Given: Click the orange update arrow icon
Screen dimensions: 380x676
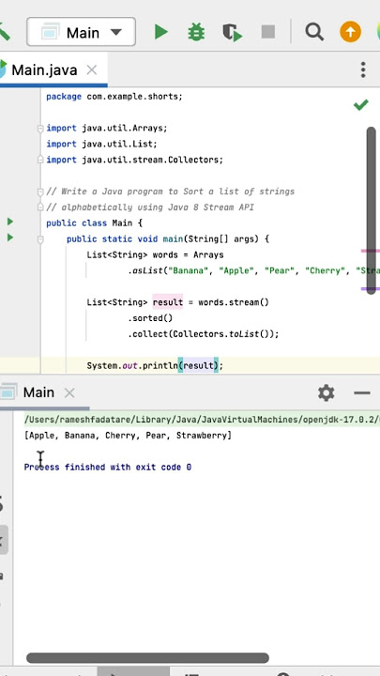Looking at the screenshot, I should click(x=350, y=32).
